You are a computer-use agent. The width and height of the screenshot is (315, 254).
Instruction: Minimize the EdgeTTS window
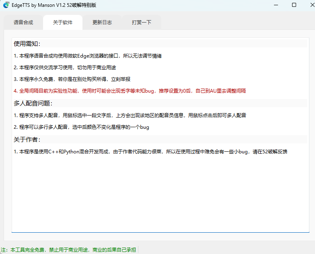[x=276, y=5]
